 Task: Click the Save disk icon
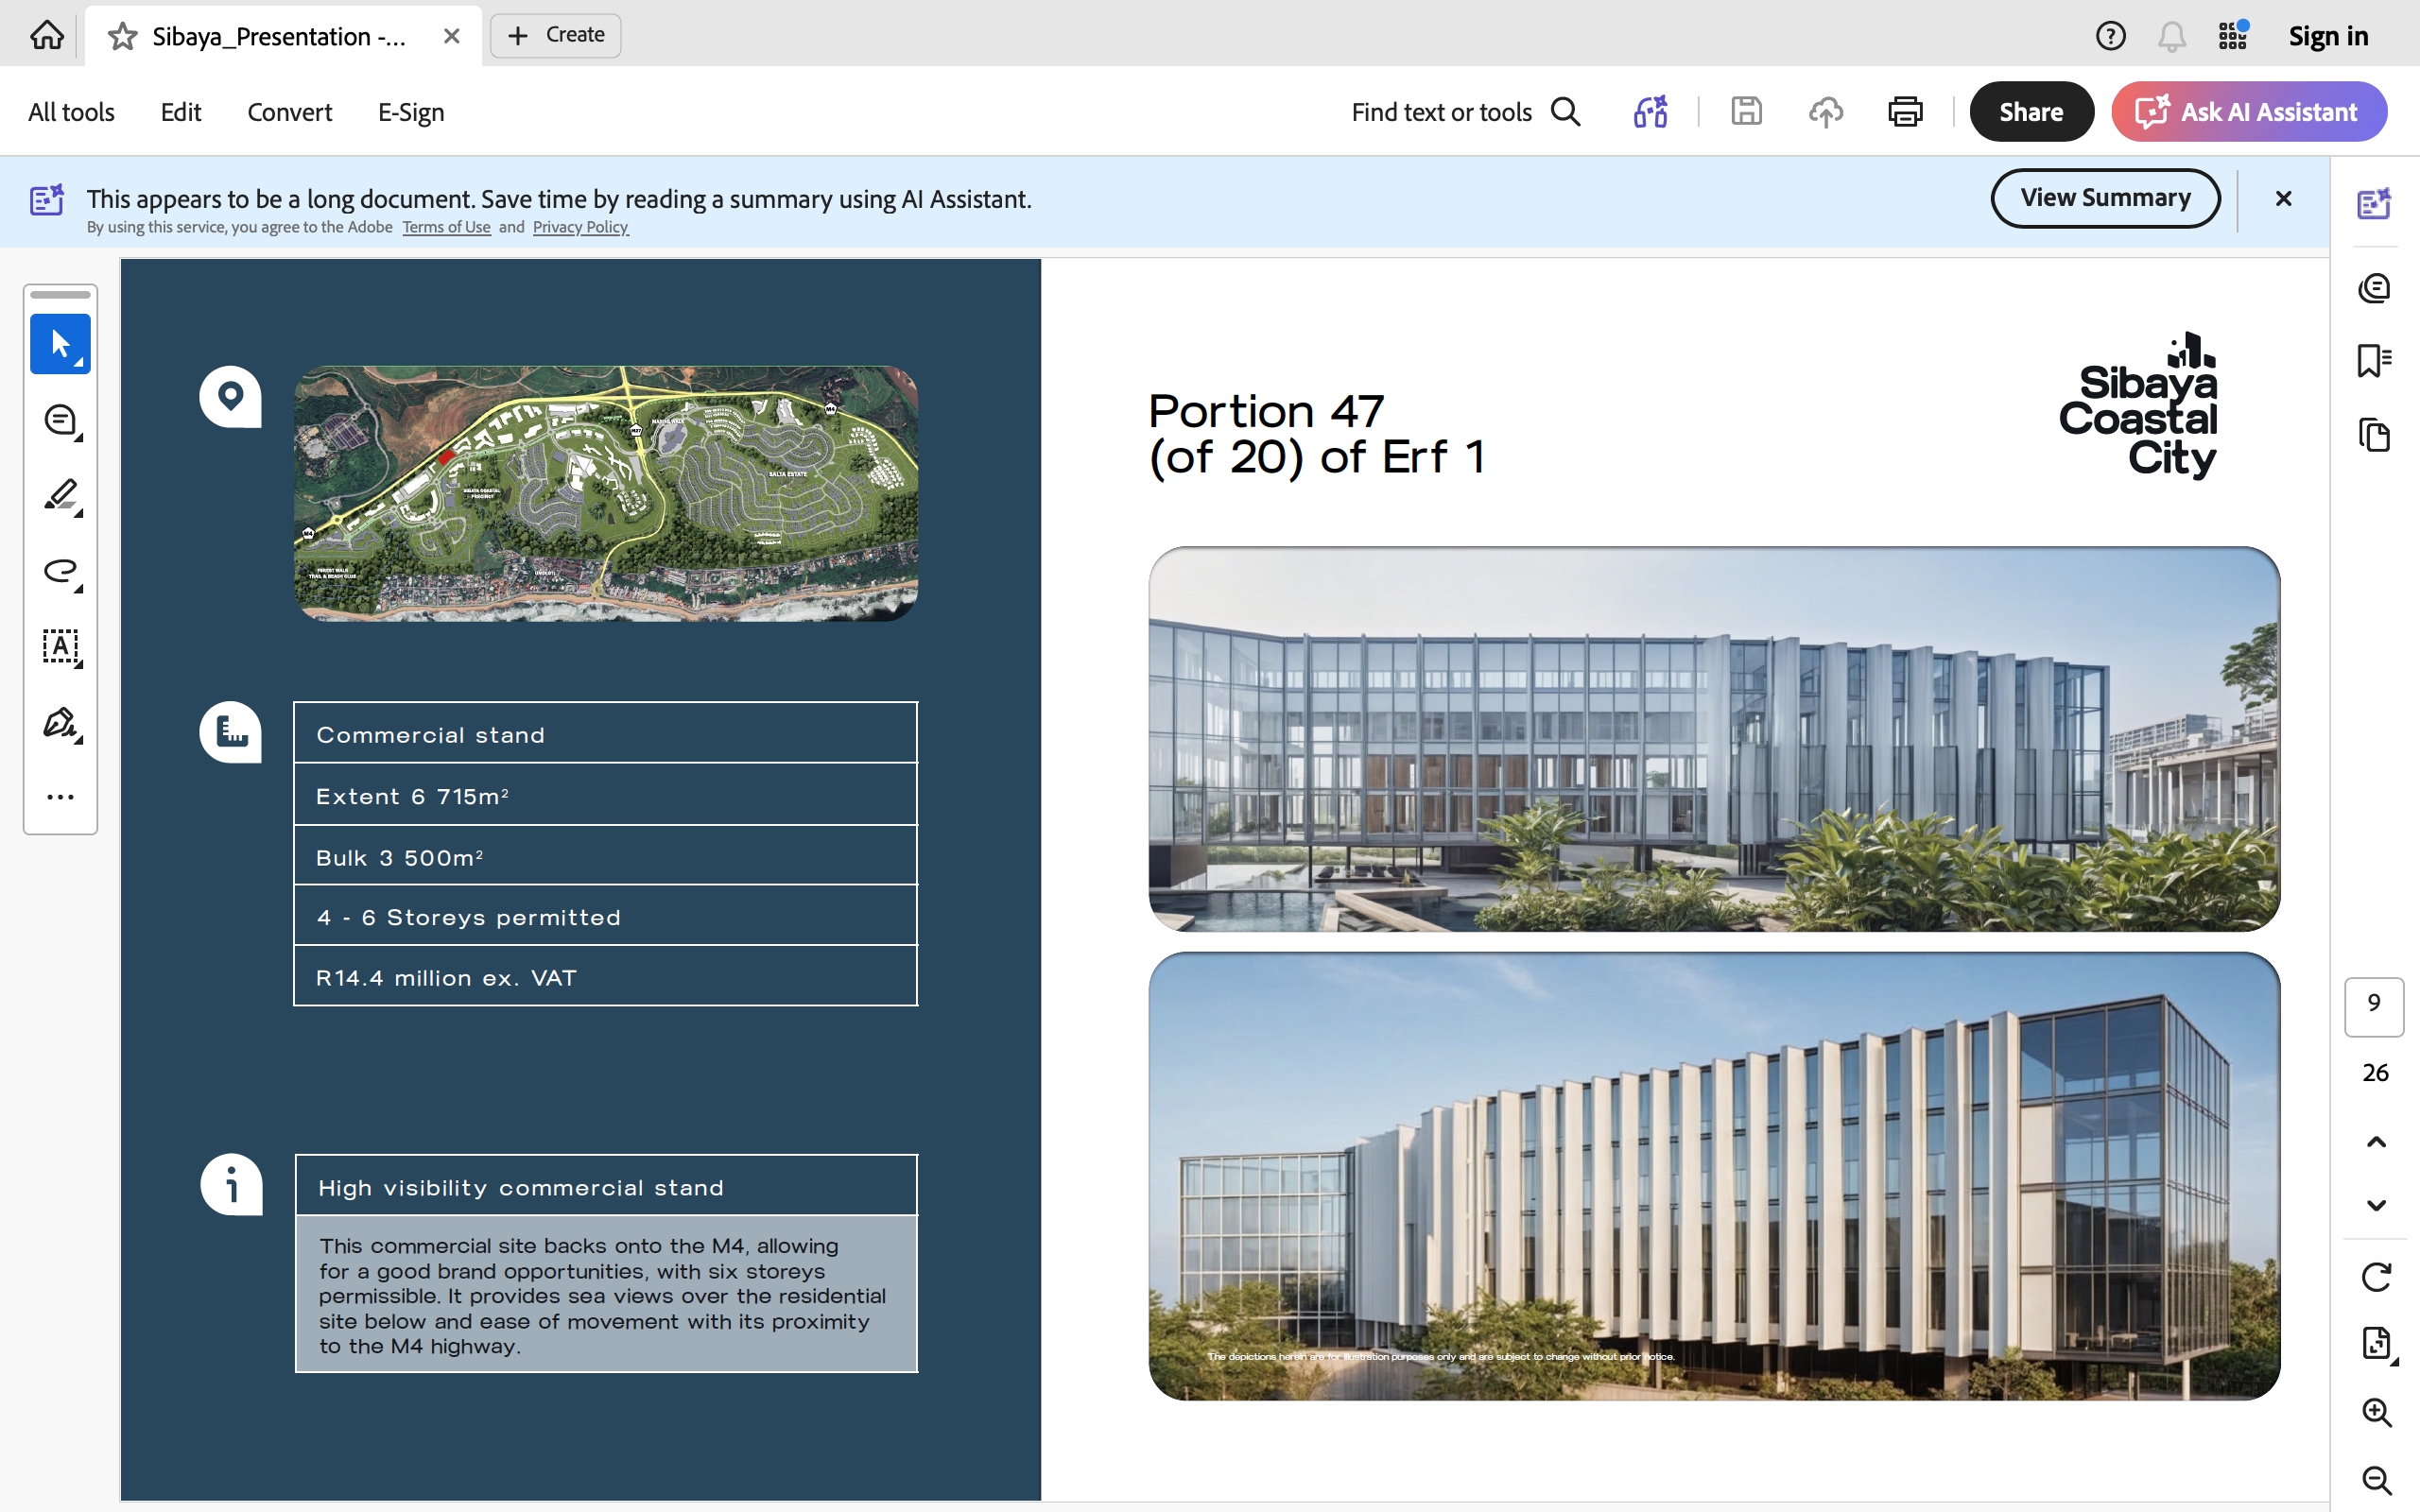click(1746, 111)
